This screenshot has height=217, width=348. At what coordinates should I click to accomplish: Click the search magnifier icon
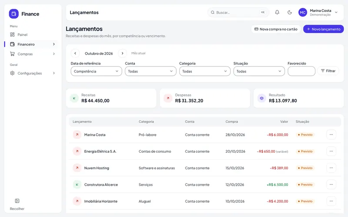[x=213, y=13]
